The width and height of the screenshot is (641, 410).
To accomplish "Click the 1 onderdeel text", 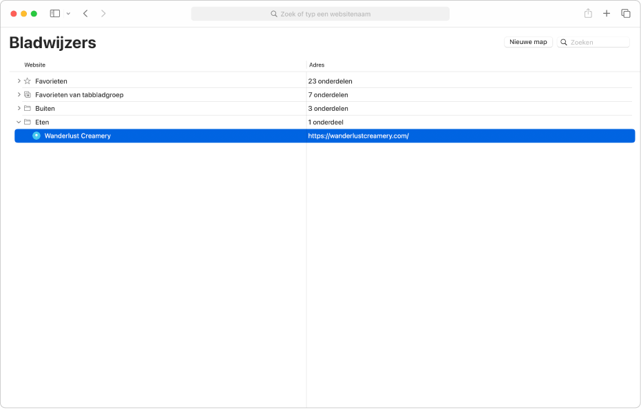I will pyautogui.click(x=326, y=122).
